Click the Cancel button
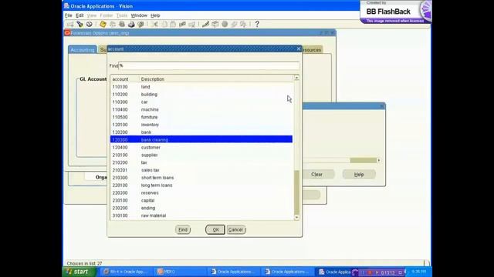Viewport: 494px width, 277px height. pyautogui.click(x=235, y=229)
